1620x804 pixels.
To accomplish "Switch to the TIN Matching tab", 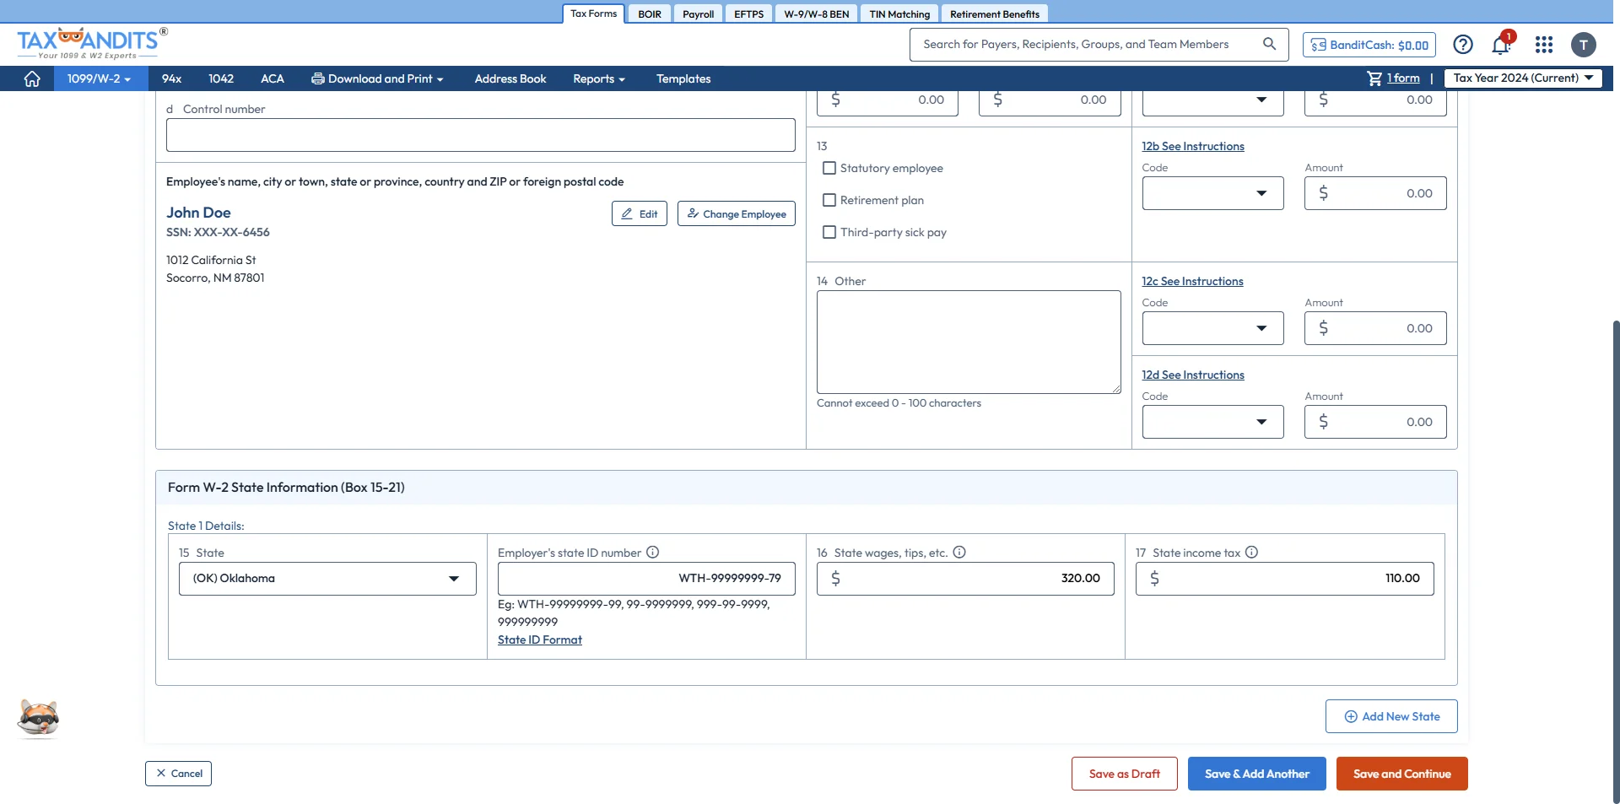I will click(899, 13).
